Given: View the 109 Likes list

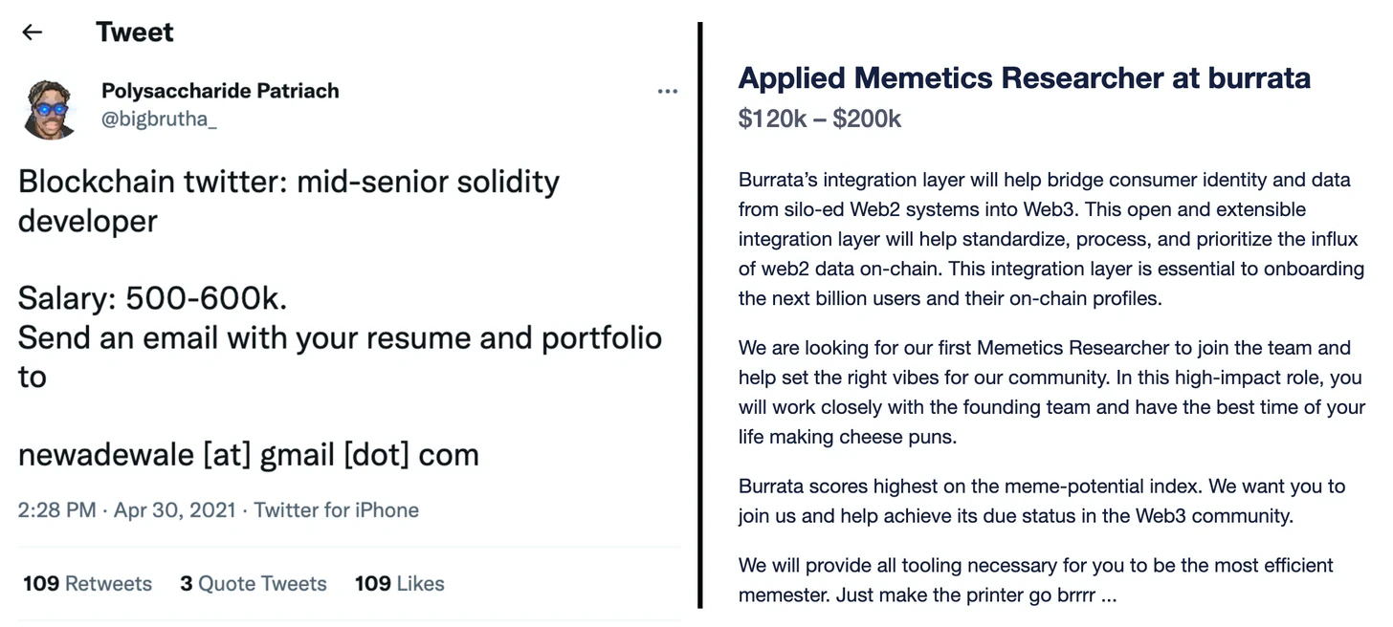Looking at the screenshot, I should (399, 583).
